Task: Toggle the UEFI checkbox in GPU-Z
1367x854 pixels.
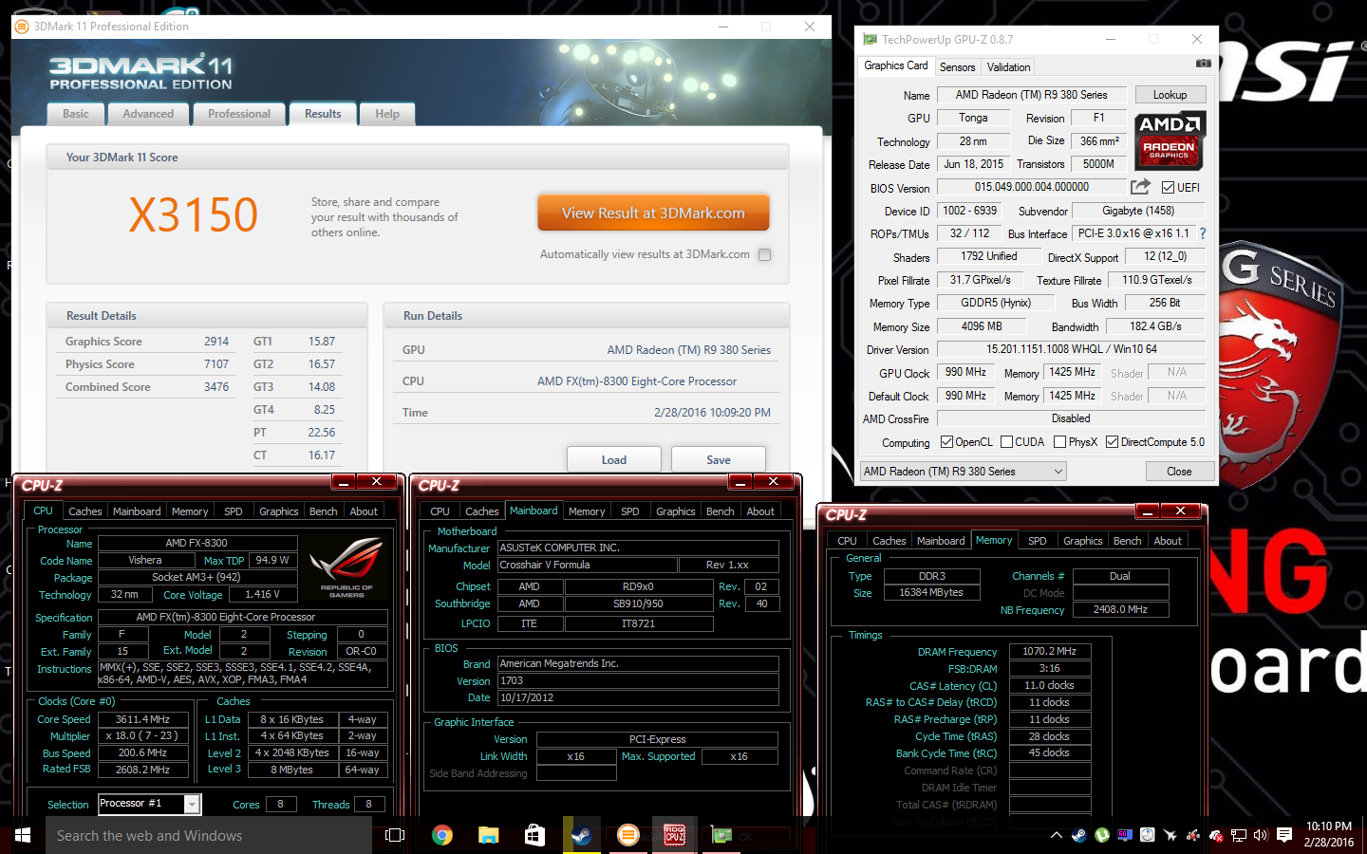Action: pos(1169,188)
